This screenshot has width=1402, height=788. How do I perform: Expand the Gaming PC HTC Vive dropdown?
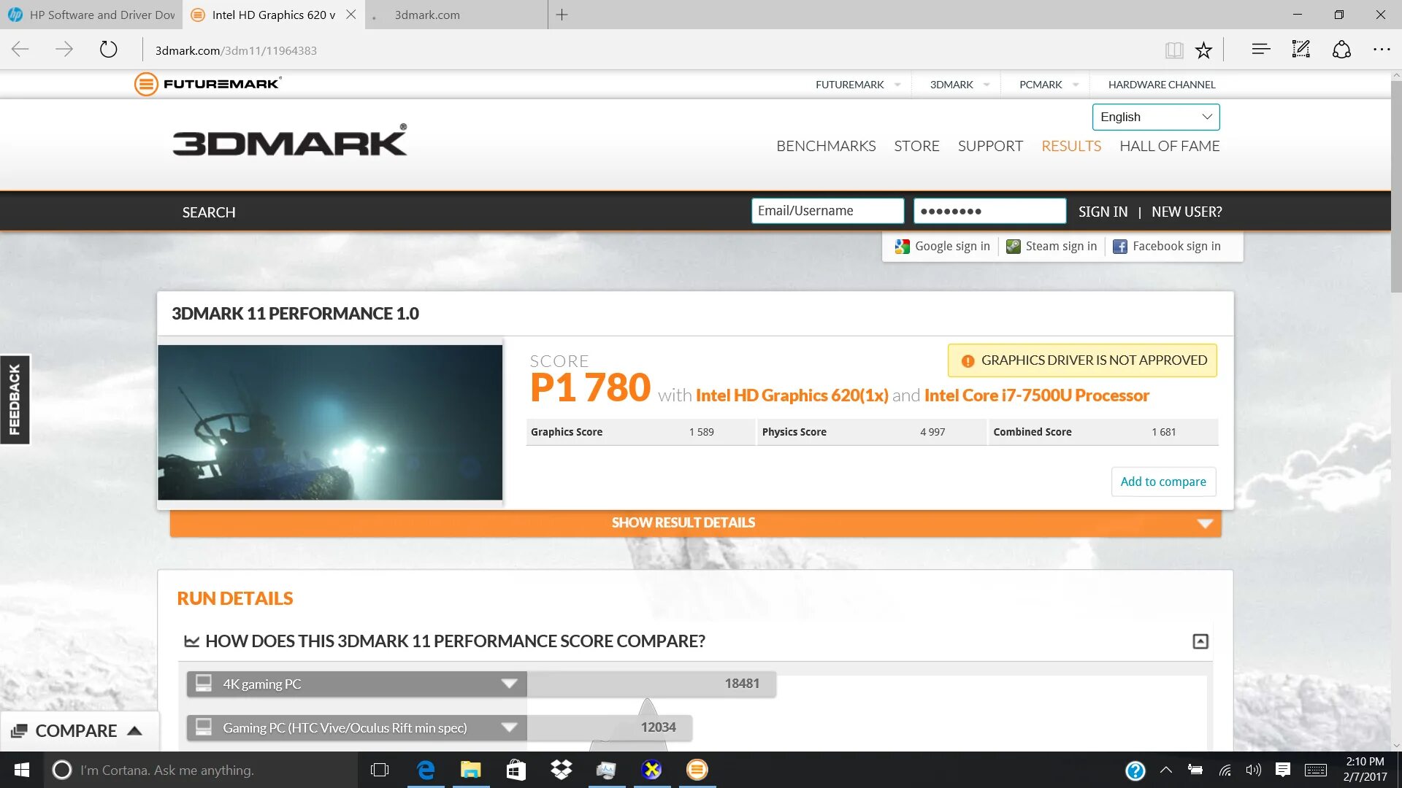coord(508,727)
